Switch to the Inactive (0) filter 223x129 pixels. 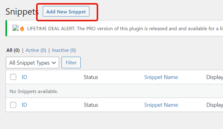64,50
